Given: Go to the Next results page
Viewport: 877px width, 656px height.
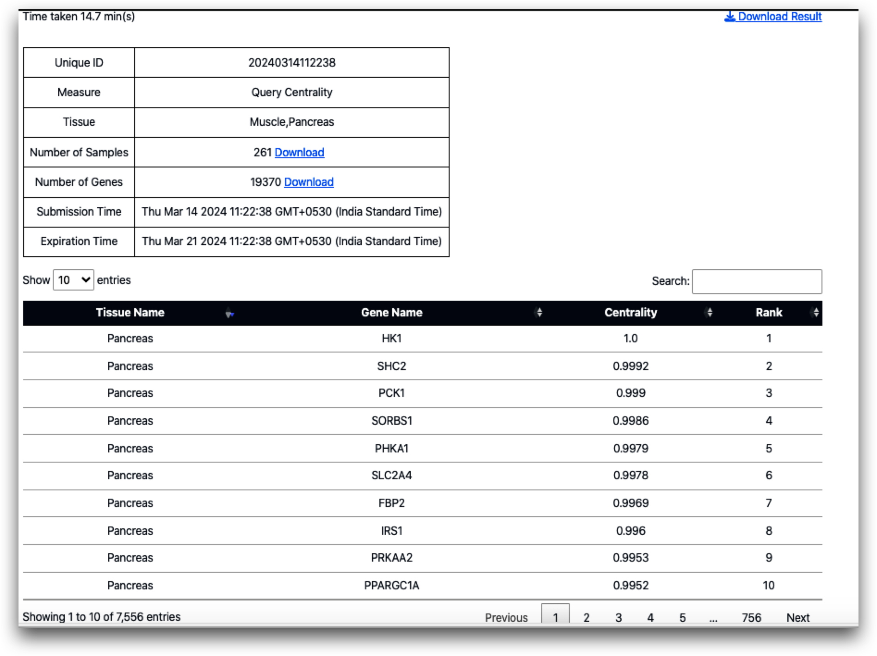Looking at the screenshot, I should [798, 617].
